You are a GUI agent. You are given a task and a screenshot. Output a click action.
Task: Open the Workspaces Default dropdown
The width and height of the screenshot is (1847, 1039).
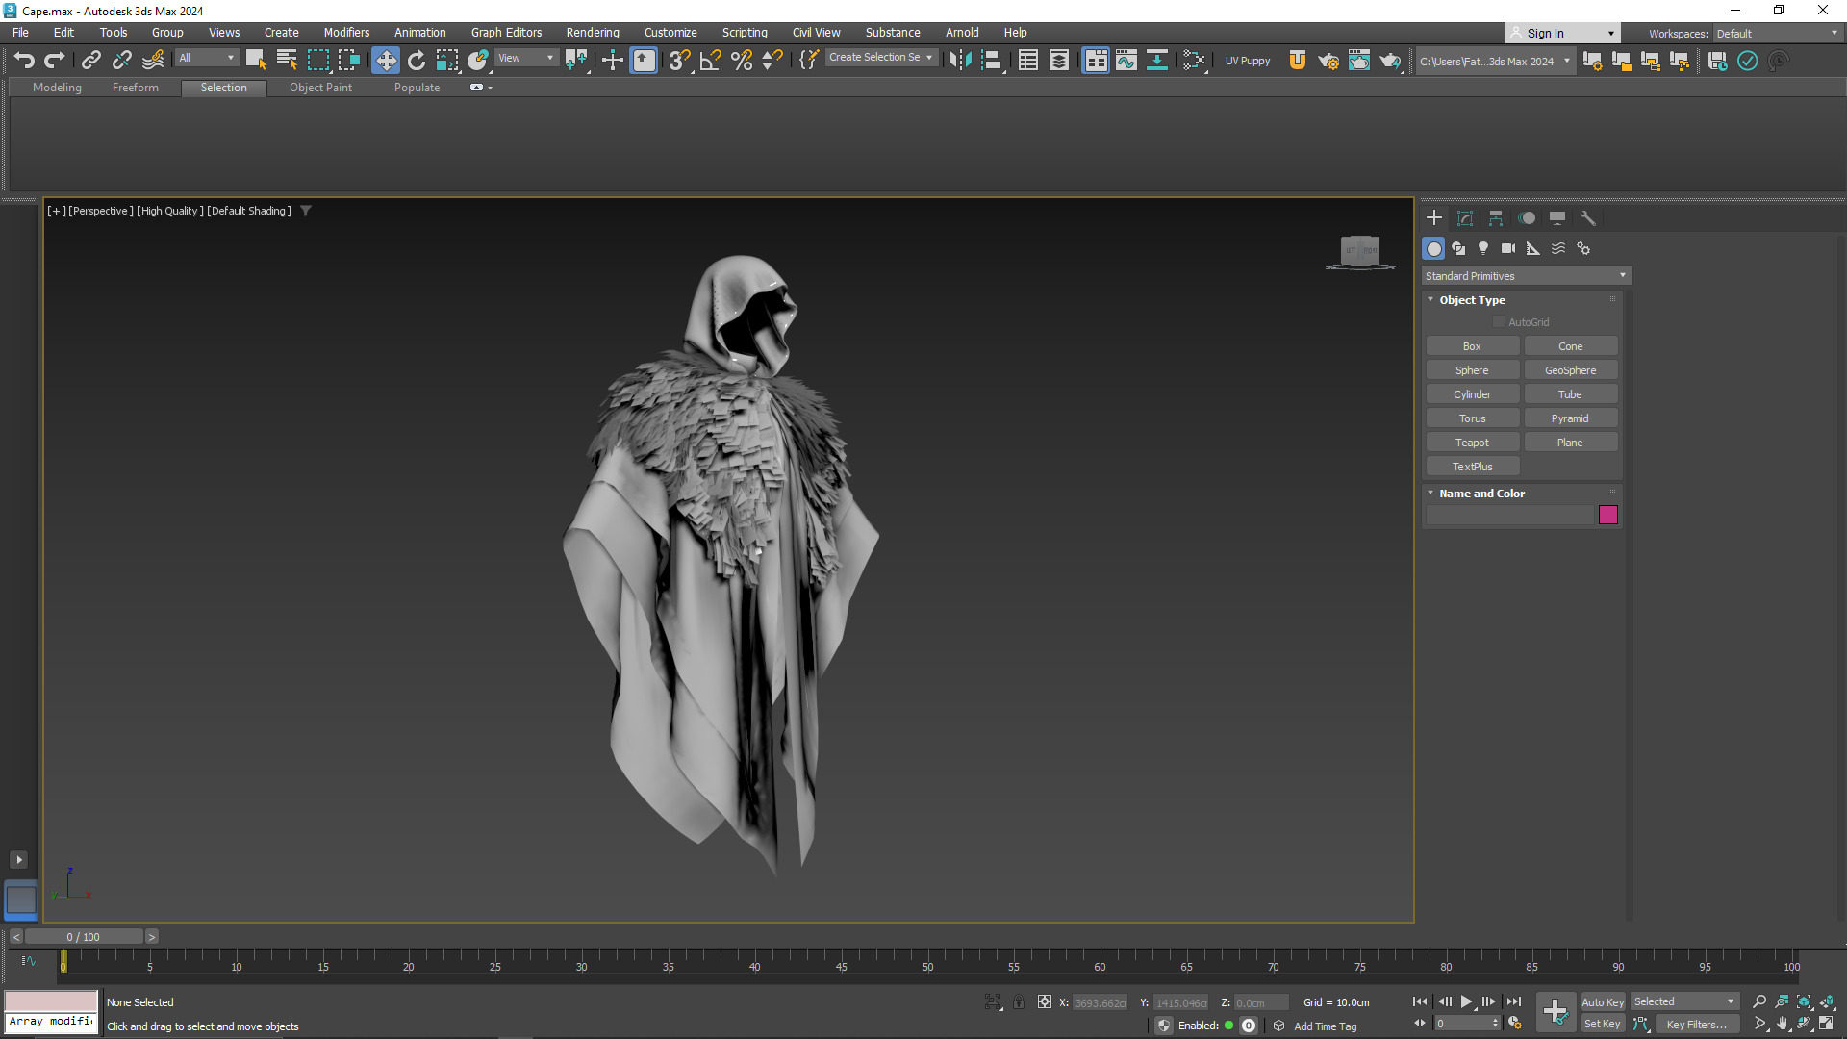[x=1777, y=34]
